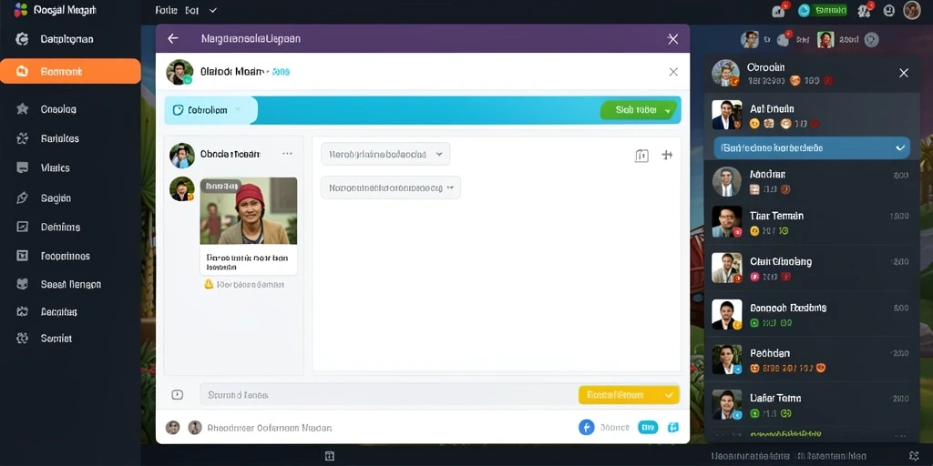Viewport: 933px width, 466px height.
Task: Select the Clair Gloodang contact row
Action: tap(811, 268)
